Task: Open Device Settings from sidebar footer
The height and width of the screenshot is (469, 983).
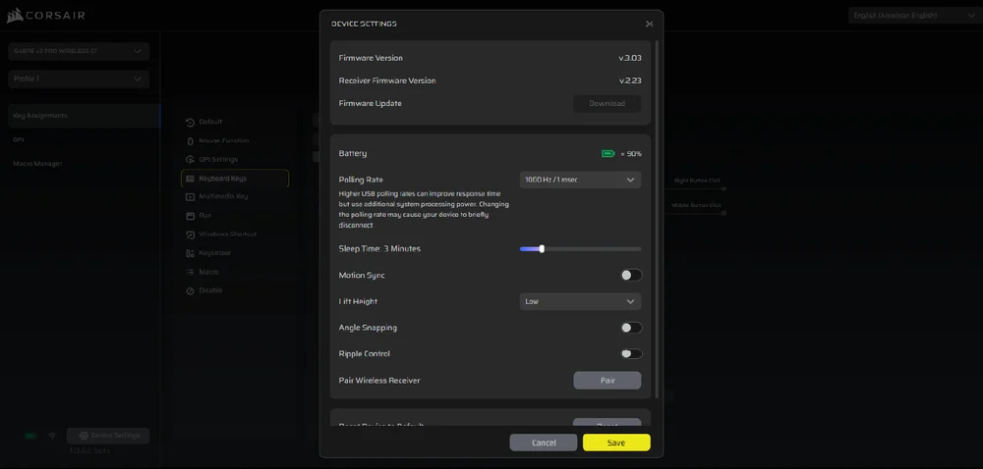Action: point(108,436)
